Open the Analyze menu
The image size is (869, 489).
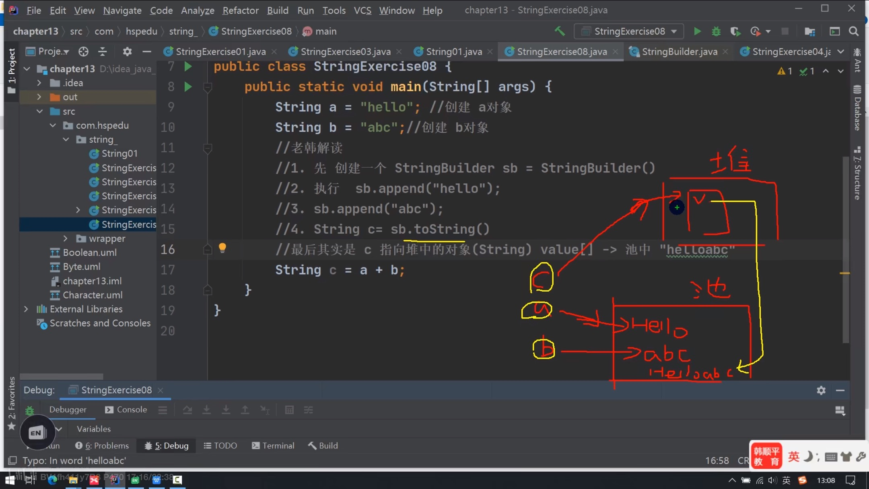196,10
